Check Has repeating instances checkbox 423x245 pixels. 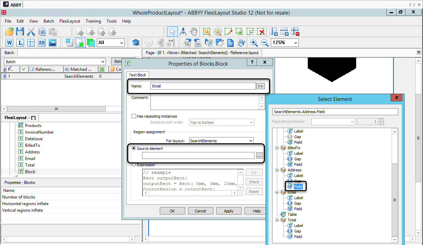tap(134, 116)
